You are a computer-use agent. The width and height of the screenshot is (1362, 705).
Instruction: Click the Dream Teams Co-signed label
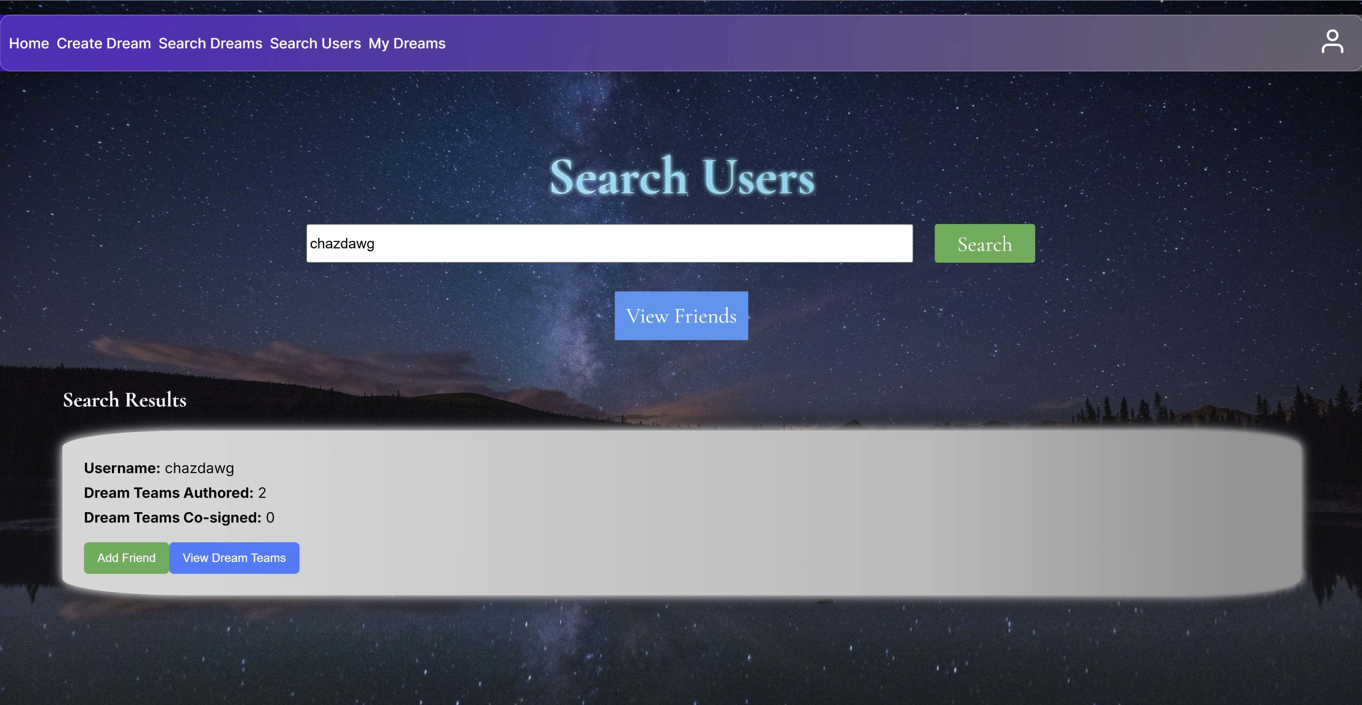(173, 518)
